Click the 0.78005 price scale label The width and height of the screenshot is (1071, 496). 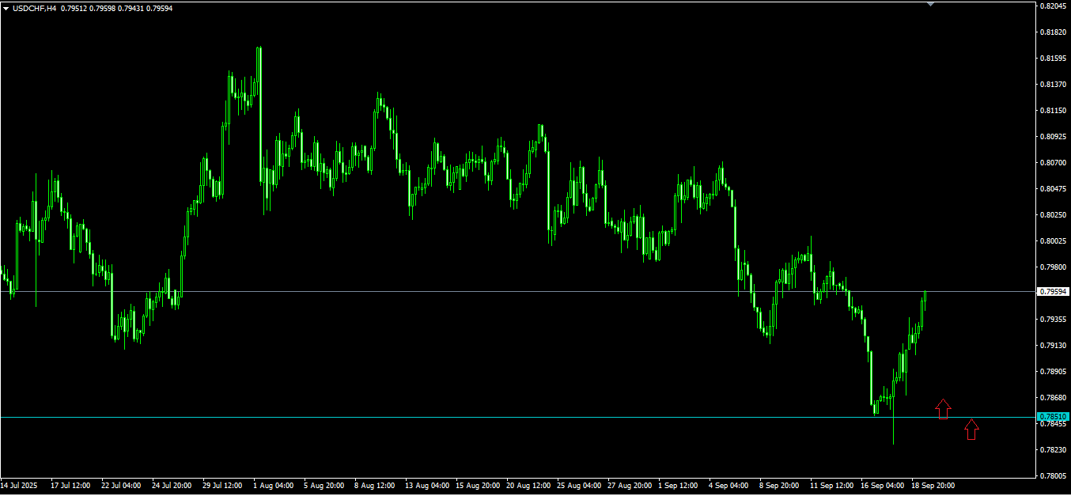[x=1054, y=476]
